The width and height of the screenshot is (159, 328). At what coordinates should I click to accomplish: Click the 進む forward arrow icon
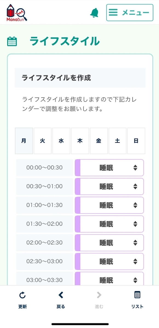click(99, 295)
